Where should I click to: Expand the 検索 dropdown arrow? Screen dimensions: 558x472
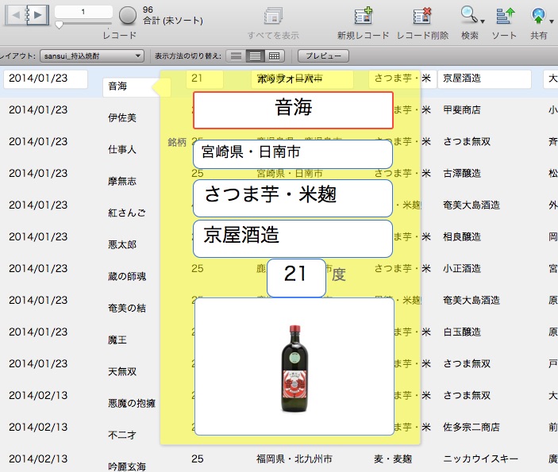click(x=483, y=21)
